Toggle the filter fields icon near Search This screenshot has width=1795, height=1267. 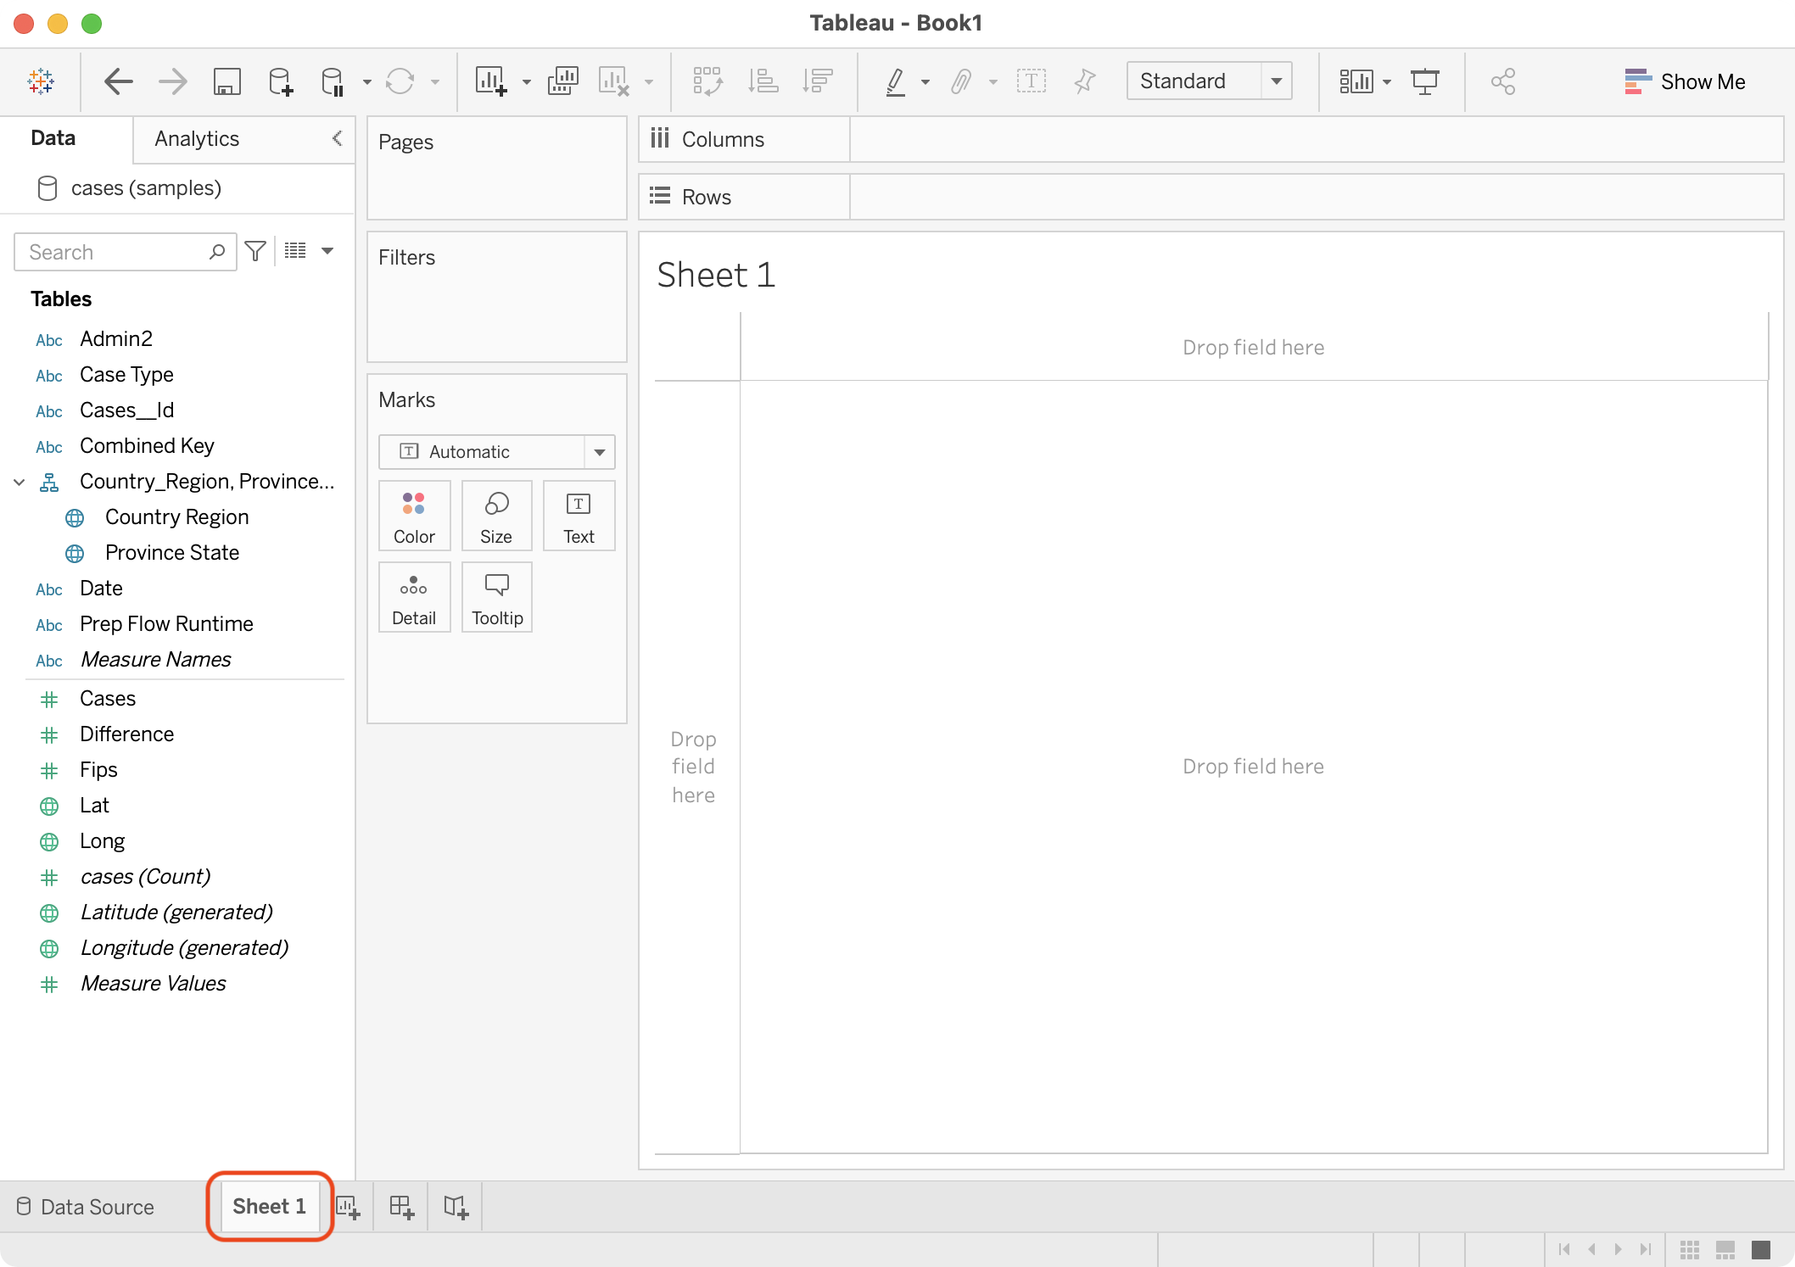coord(255,252)
